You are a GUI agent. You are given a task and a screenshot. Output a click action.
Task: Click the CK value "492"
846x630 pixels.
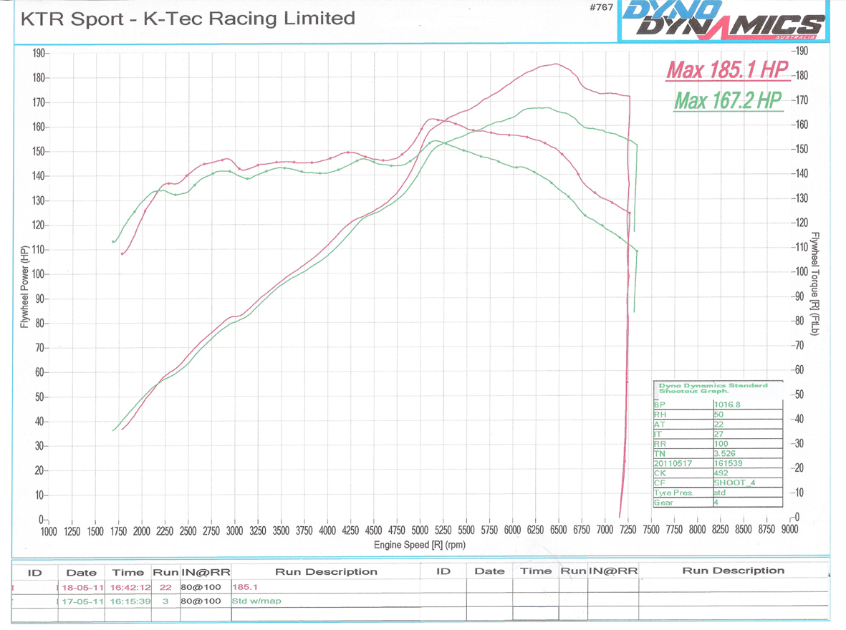721,473
